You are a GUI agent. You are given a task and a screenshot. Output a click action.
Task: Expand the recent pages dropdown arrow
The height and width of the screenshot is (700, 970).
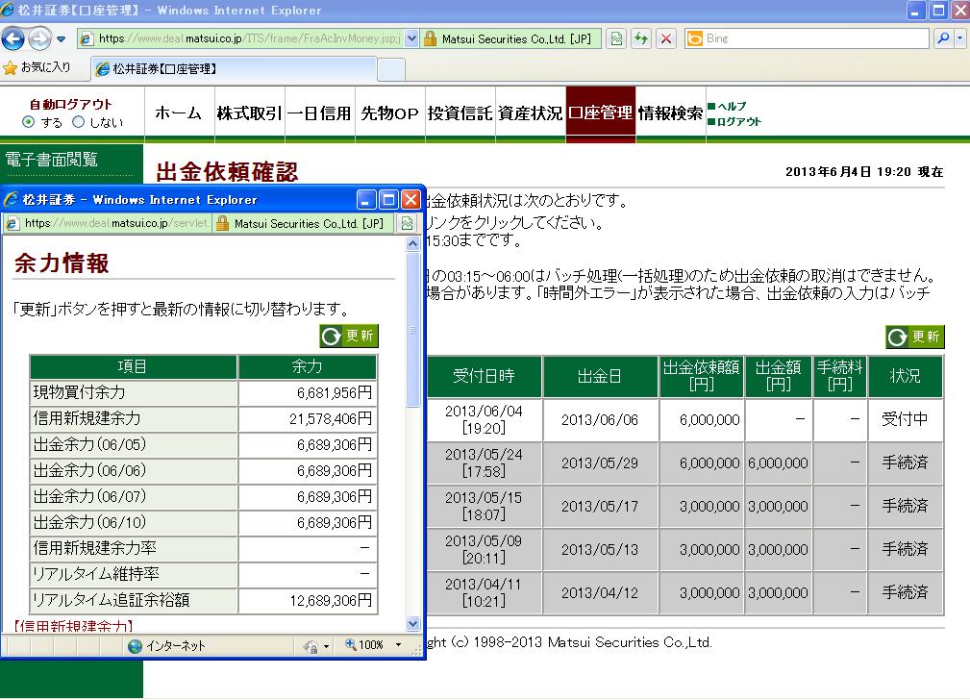[62, 39]
